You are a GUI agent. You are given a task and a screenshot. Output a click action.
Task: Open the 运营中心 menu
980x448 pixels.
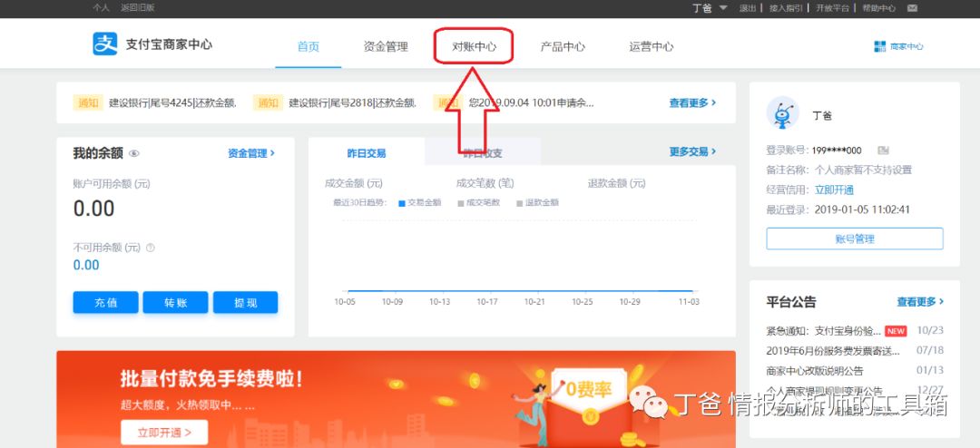pos(652,47)
